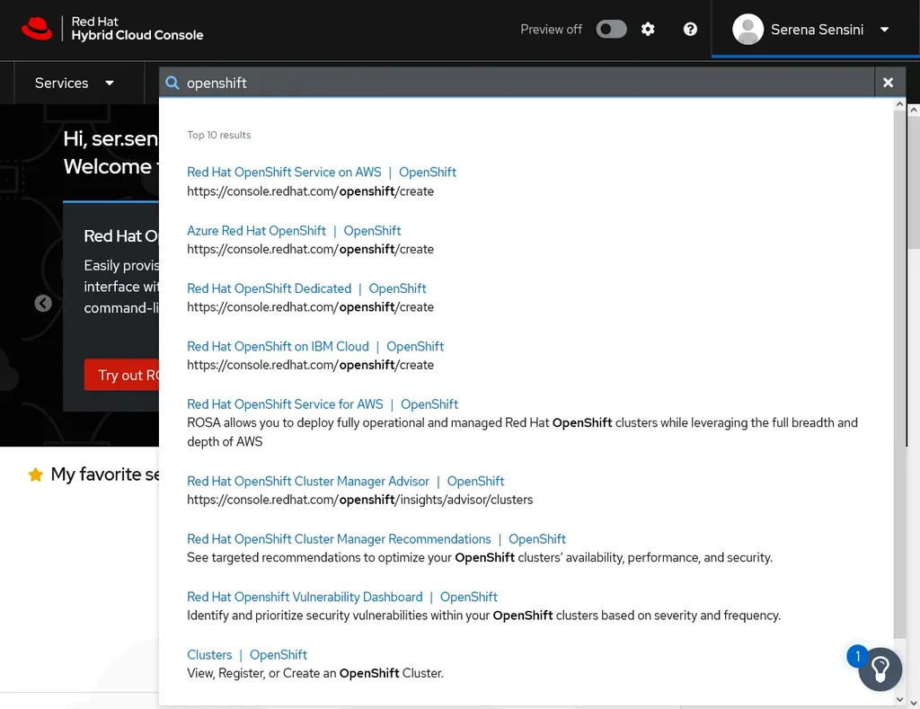Click the red Try out button
Viewport: 920px width, 709px height.
[x=122, y=375]
